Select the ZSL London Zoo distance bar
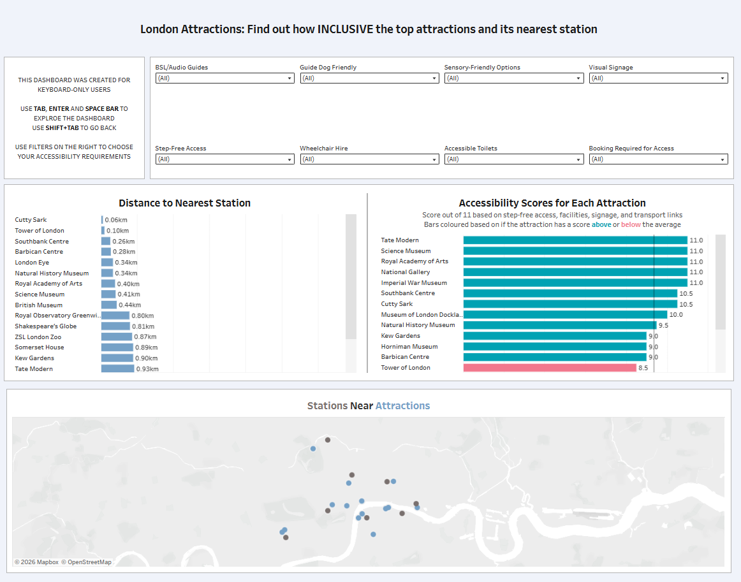 coord(117,337)
